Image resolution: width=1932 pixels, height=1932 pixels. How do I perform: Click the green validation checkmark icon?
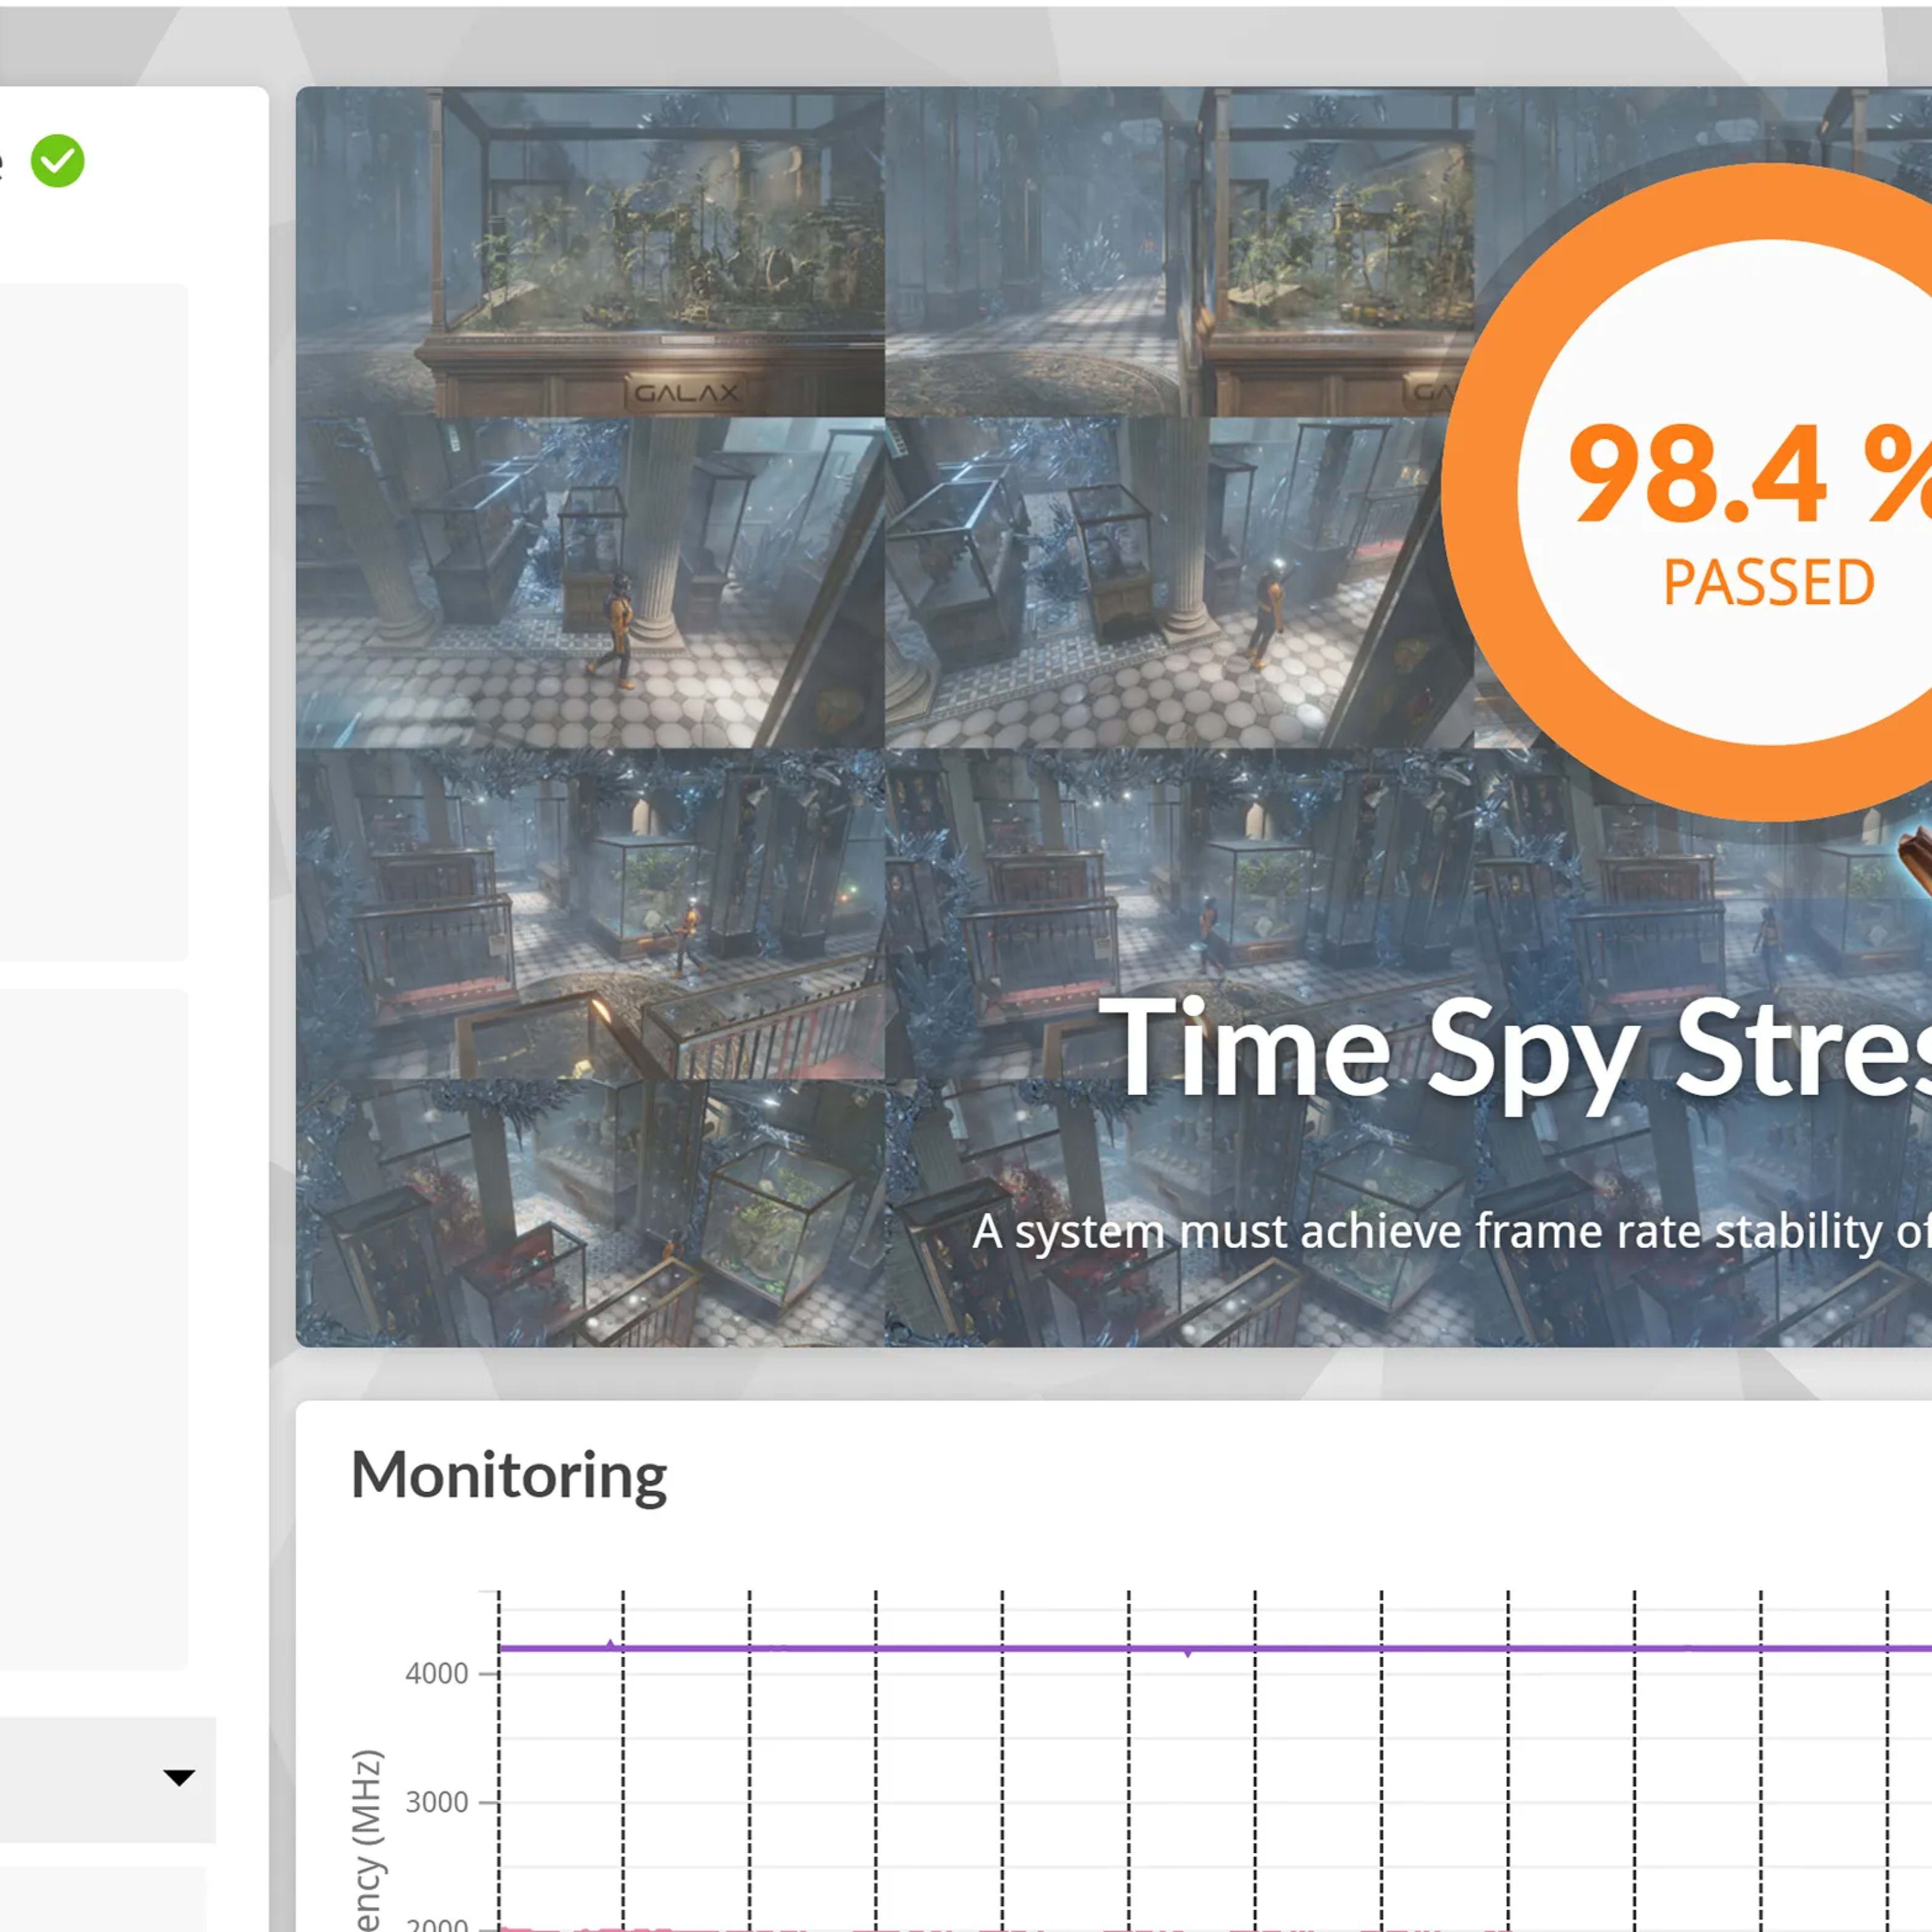pyautogui.click(x=58, y=161)
